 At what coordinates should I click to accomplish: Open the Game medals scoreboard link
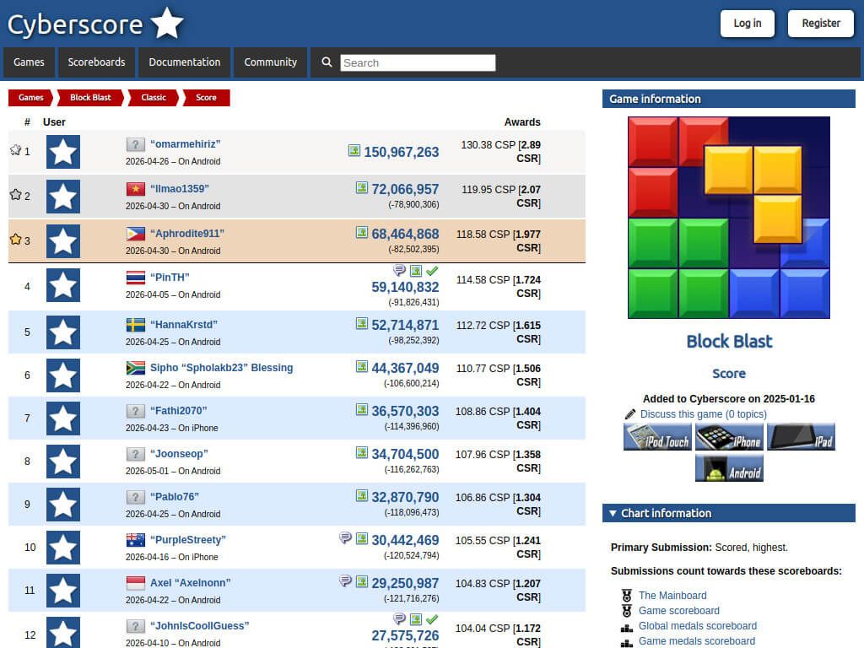pyautogui.click(x=697, y=641)
